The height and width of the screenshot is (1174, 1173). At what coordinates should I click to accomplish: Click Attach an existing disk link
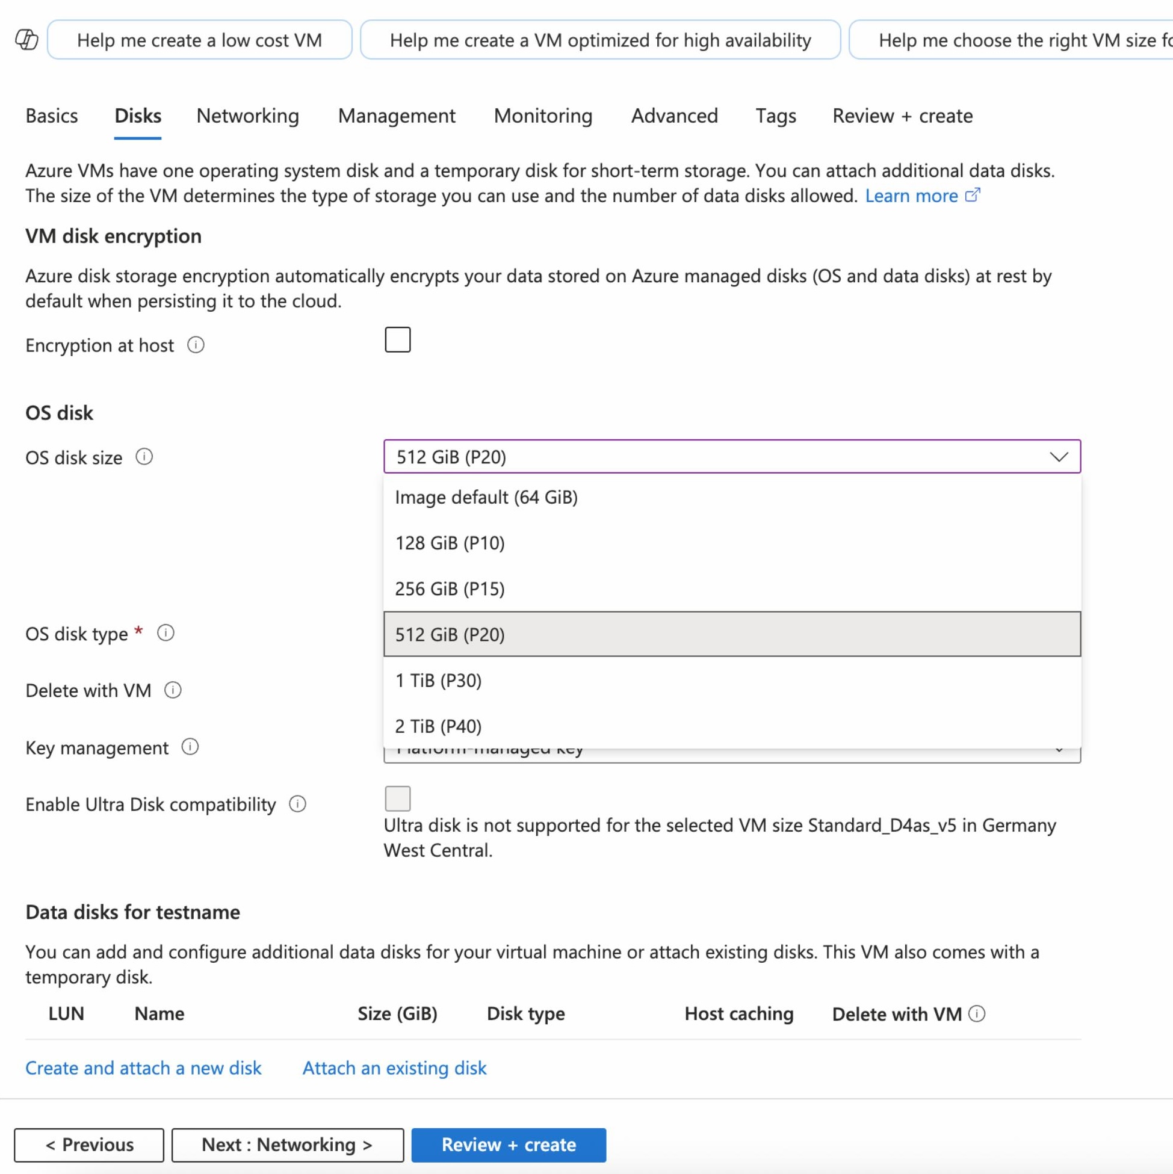[x=394, y=1067]
